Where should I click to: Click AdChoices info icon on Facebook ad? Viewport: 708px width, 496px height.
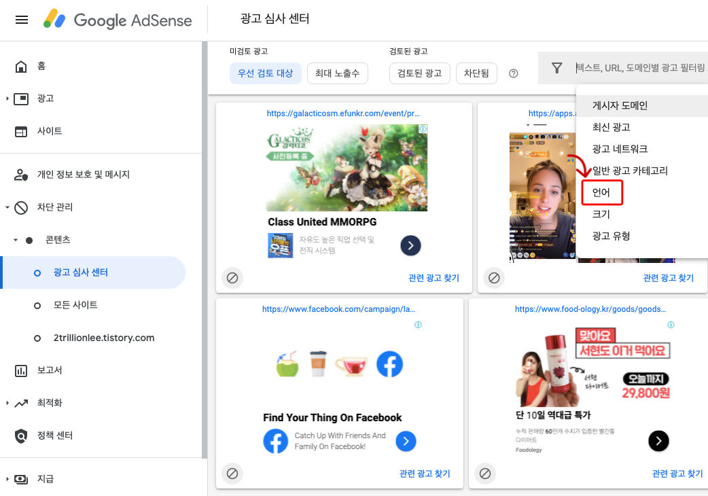(x=418, y=325)
